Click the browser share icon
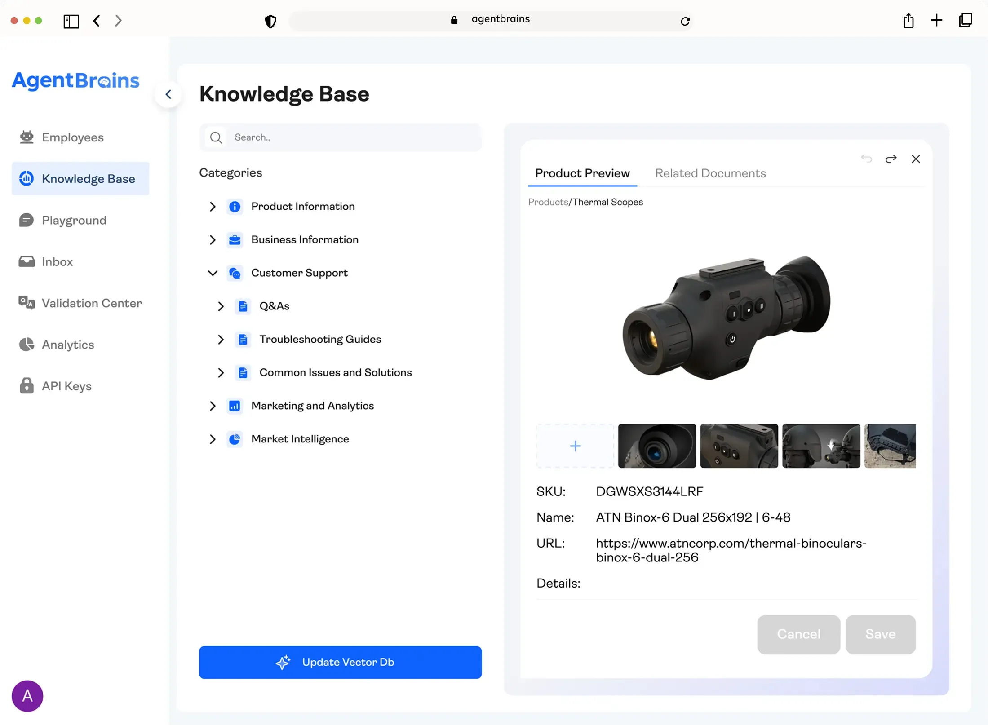The image size is (988, 725). pyautogui.click(x=908, y=20)
